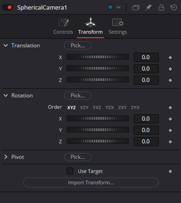The image size is (181, 203).
Task: Click the Import Transform button
Action: (91, 183)
